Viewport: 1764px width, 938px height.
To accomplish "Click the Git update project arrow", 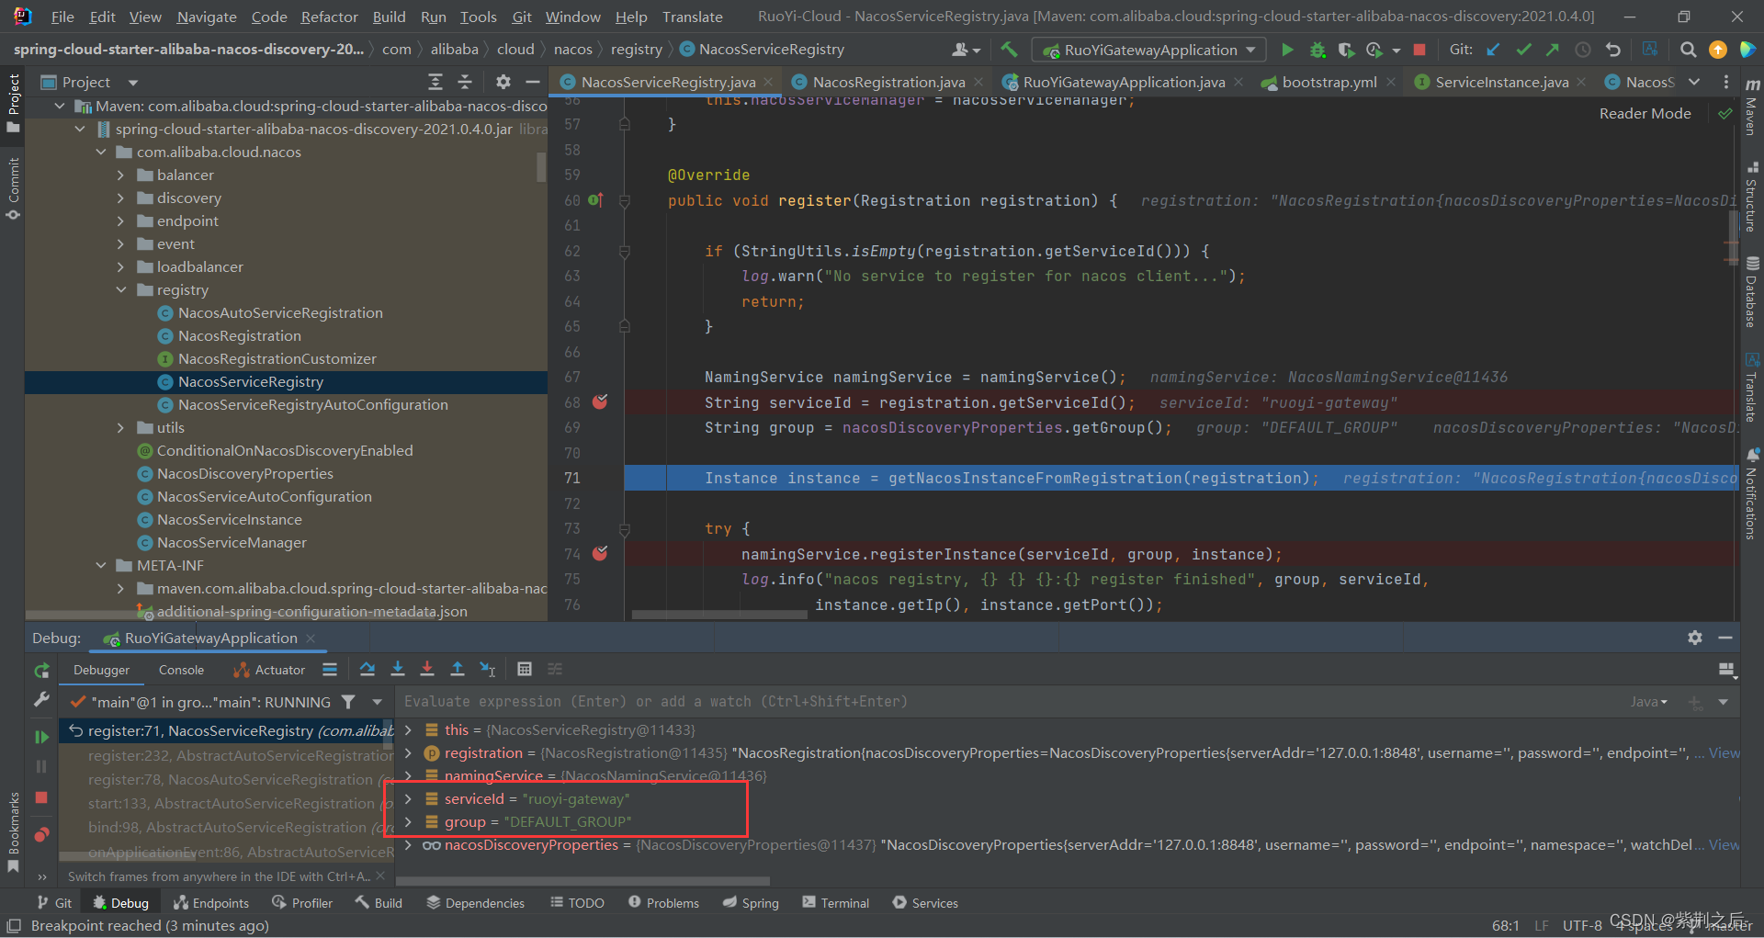I will (1494, 50).
